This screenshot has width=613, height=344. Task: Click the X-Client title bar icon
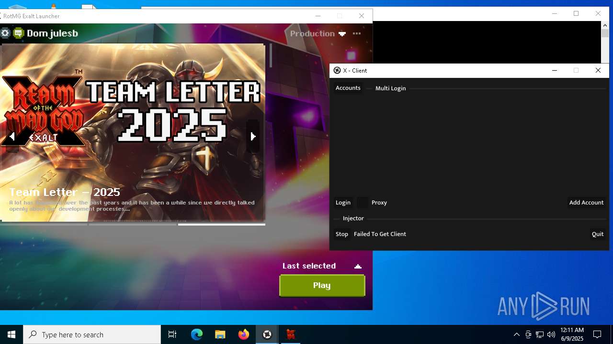point(337,70)
